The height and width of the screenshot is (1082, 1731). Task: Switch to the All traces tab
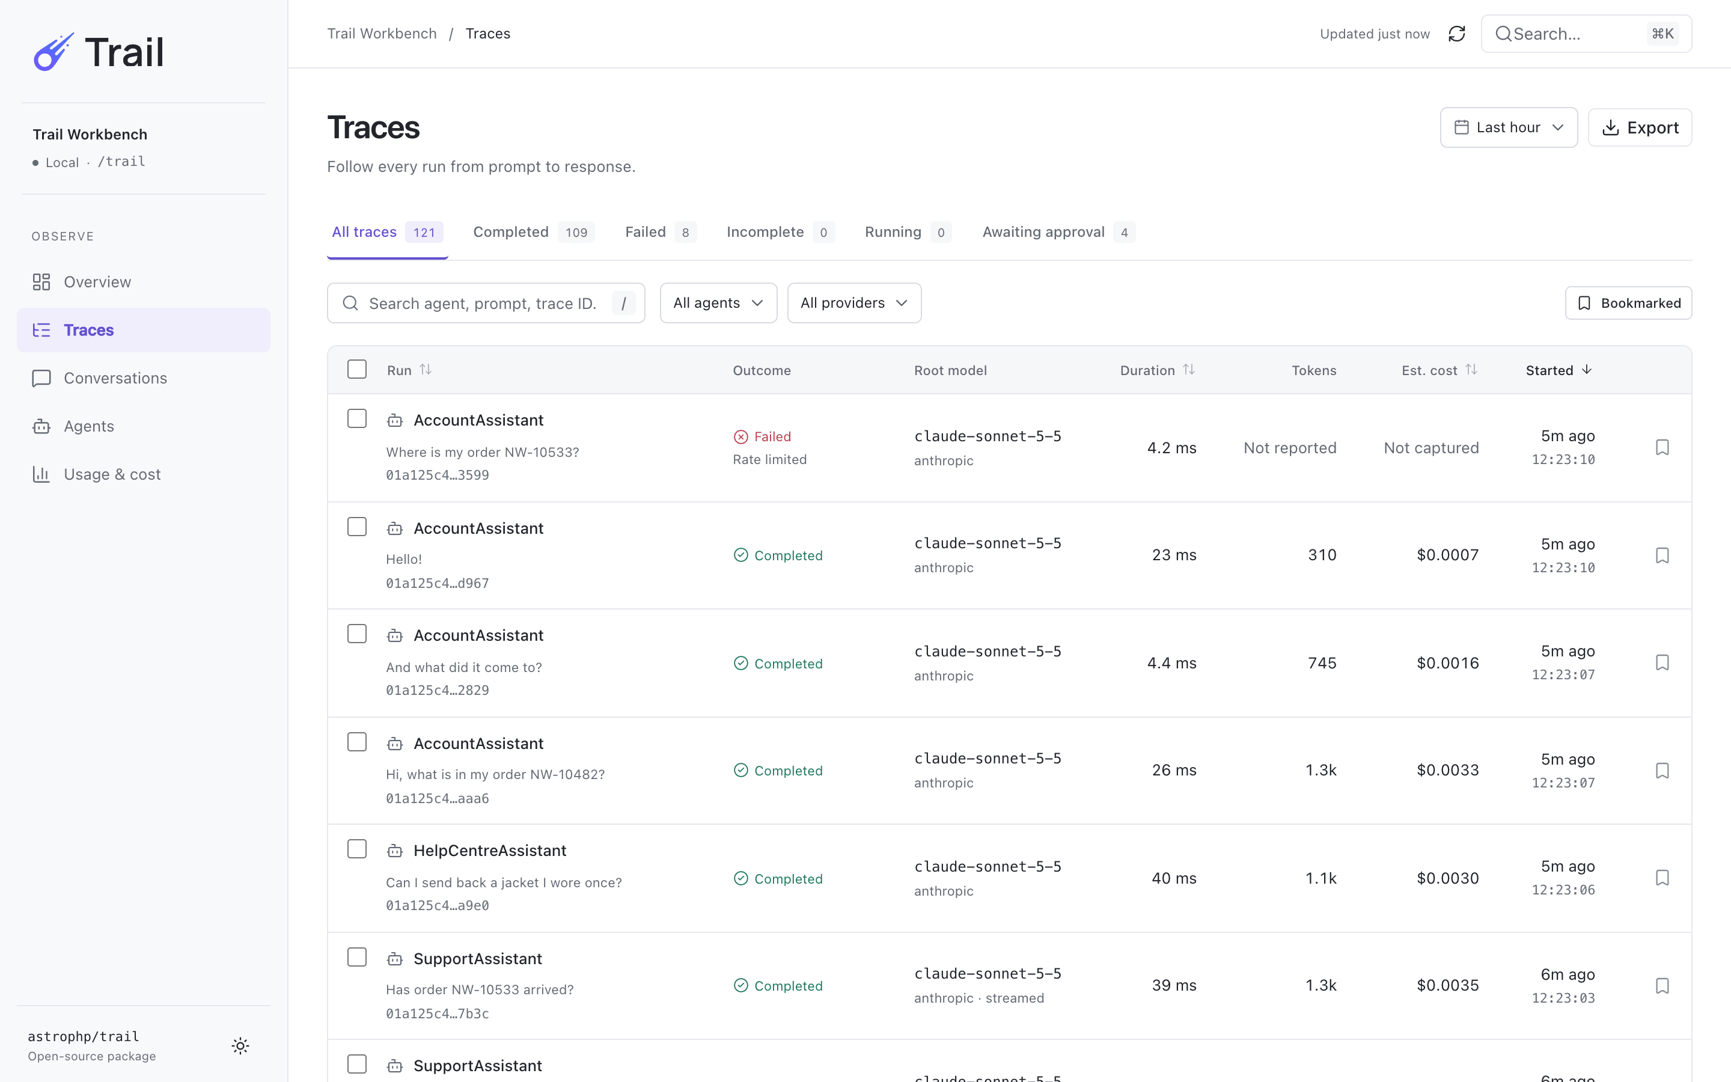pyautogui.click(x=387, y=232)
